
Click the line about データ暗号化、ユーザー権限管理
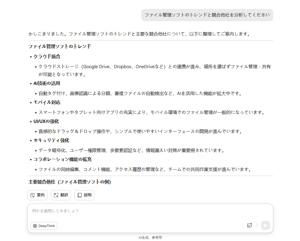tap(132, 150)
